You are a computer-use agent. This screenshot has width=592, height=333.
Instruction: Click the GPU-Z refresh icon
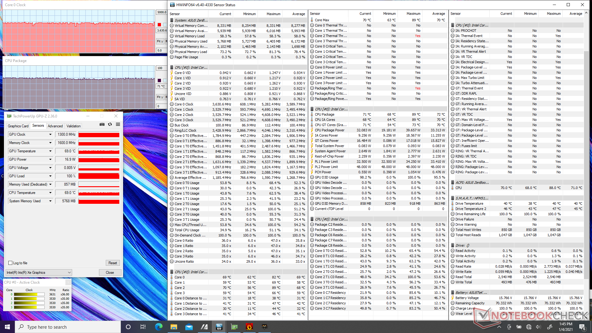point(110,124)
